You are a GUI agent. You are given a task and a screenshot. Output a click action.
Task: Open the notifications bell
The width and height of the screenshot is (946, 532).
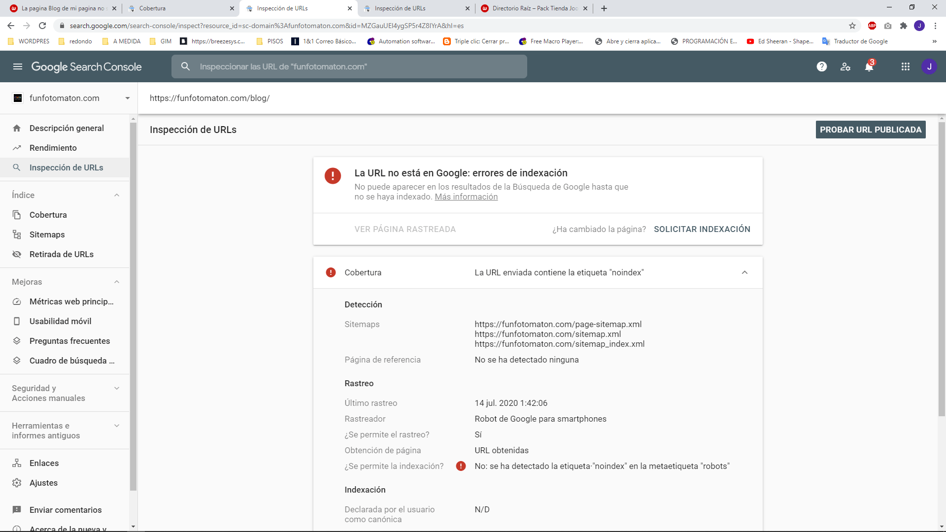point(869,66)
